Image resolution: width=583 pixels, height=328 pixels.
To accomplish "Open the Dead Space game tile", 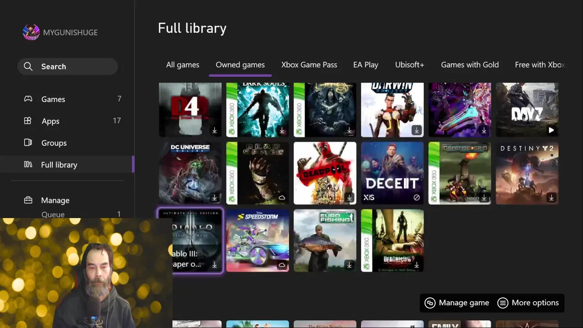I will pos(257,173).
